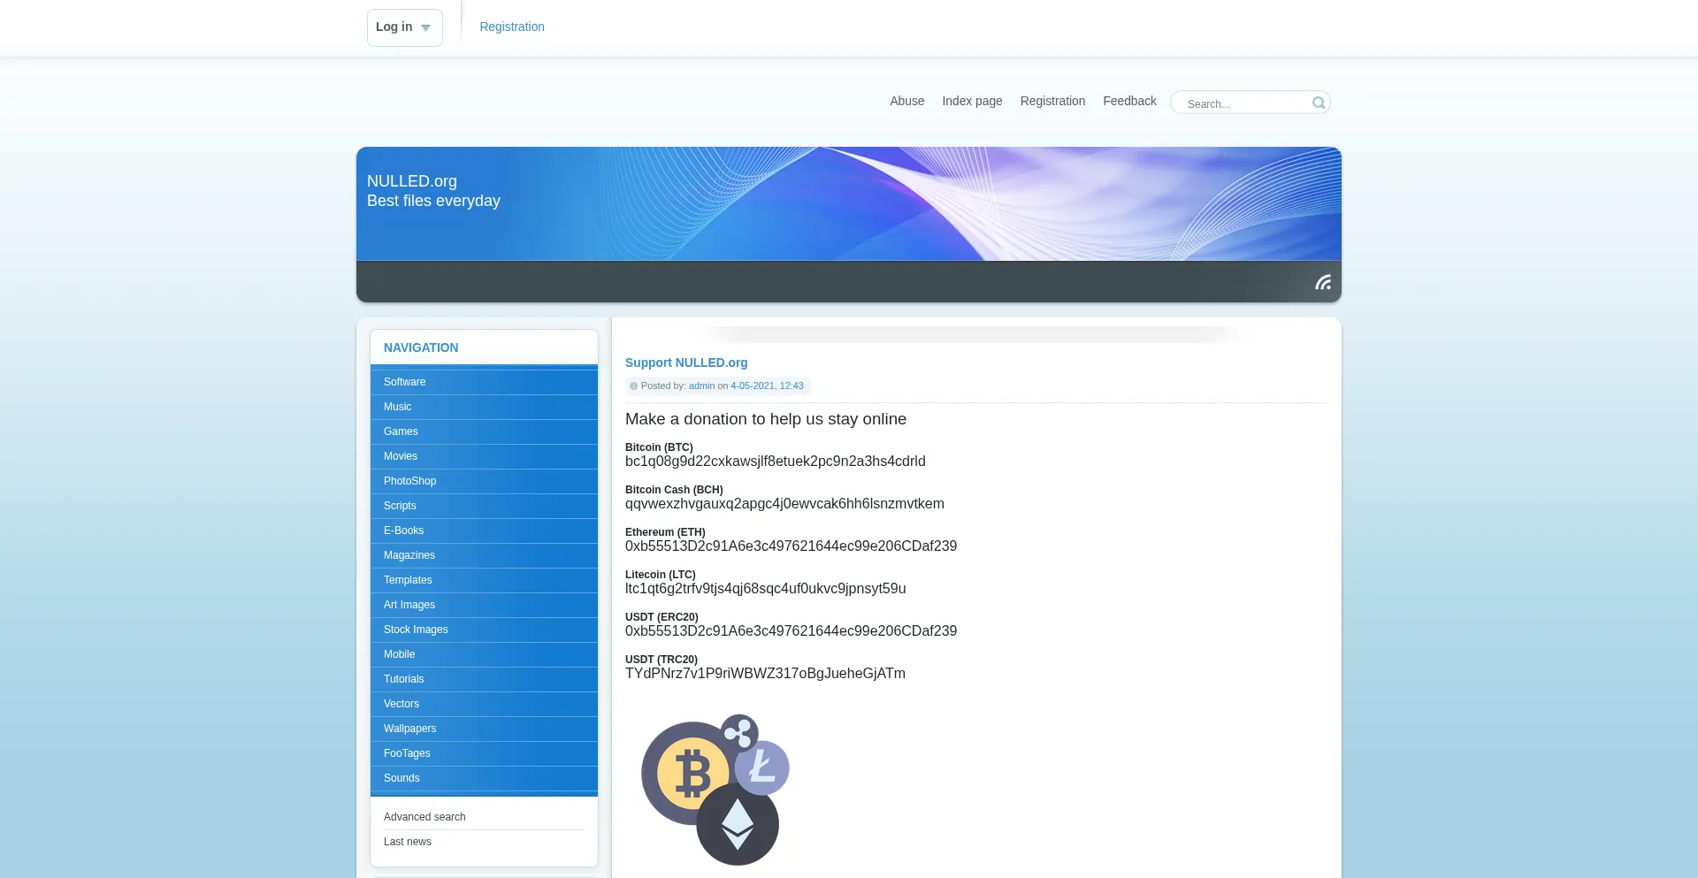
Task: Open Registration in the header menu
Action: click(1052, 101)
